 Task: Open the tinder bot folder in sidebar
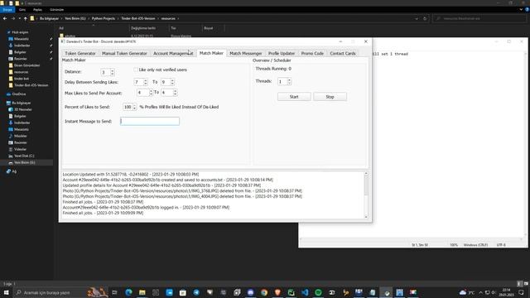coord(22,79)
